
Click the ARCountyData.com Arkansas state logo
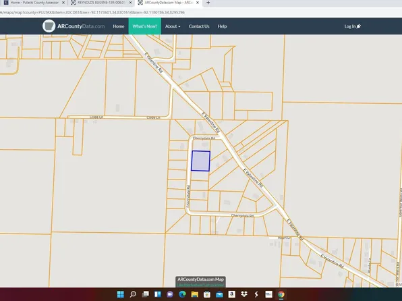coord(49,26)
